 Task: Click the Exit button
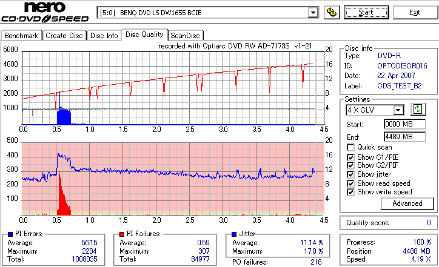tap(415, 12)
